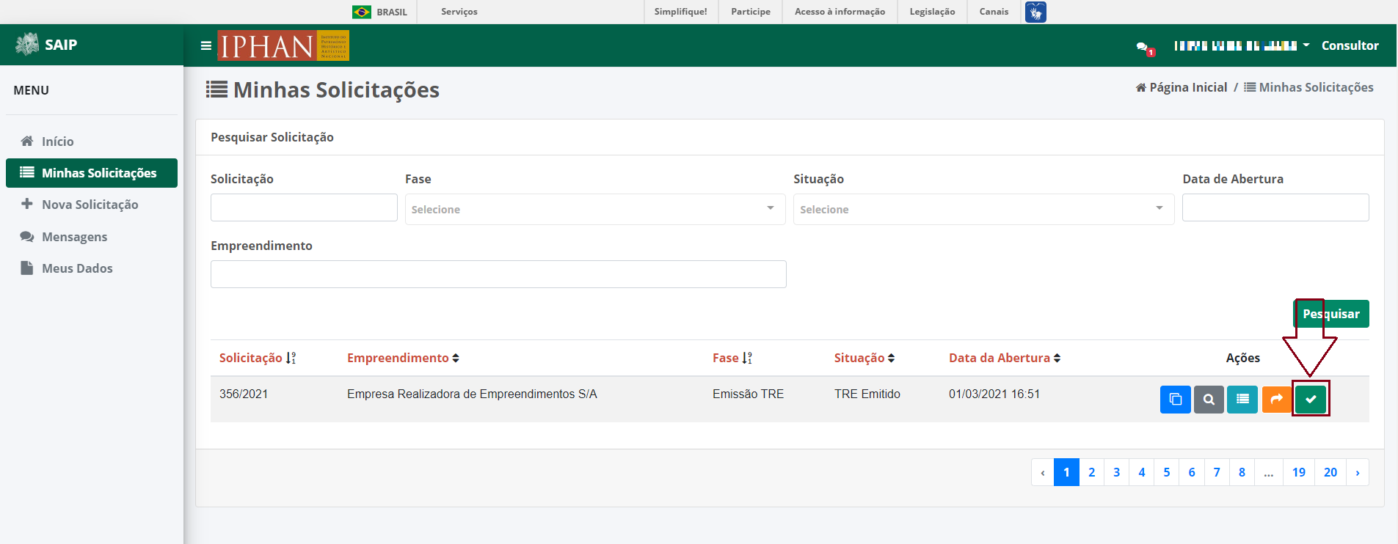1398x544 pixels.
Task: Open the Situação Selecione dropdown
Action: tap(983, 209)
